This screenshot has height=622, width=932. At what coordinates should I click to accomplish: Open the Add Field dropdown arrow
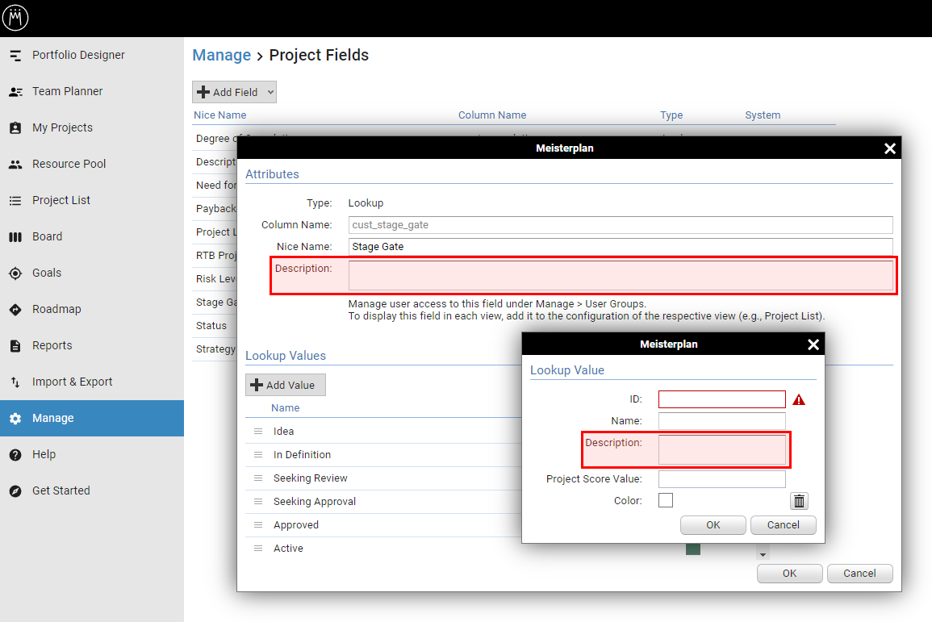pos(270,92)
